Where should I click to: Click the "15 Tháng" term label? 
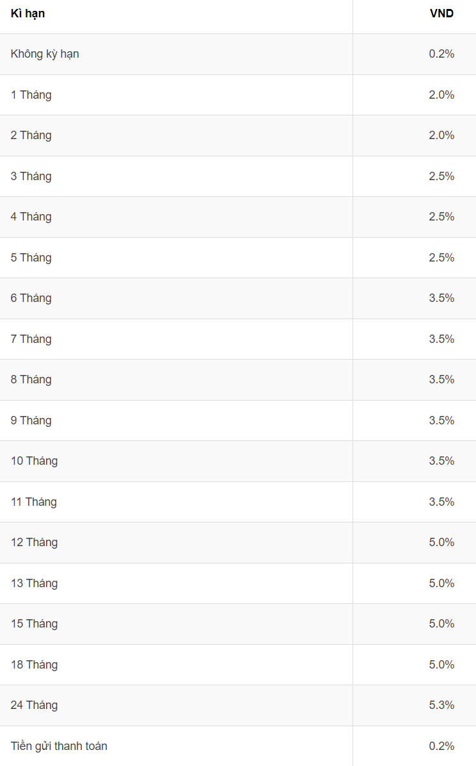[34, 624]
